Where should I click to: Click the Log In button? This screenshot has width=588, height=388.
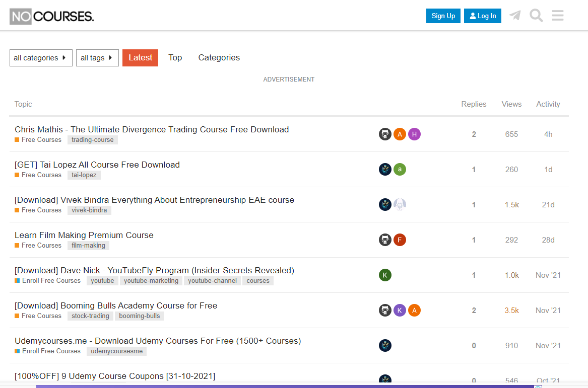click(x=483, y=16)
